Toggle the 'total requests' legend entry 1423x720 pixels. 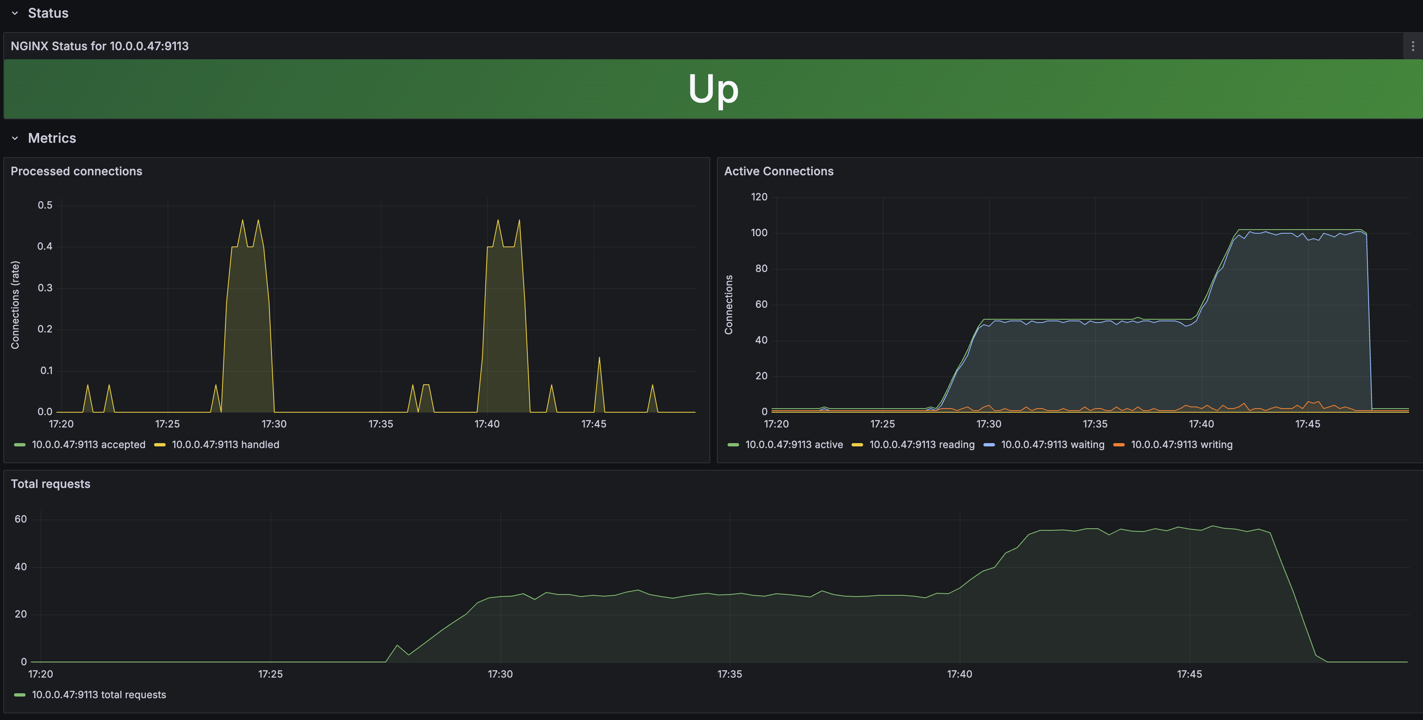click(99, 694)
